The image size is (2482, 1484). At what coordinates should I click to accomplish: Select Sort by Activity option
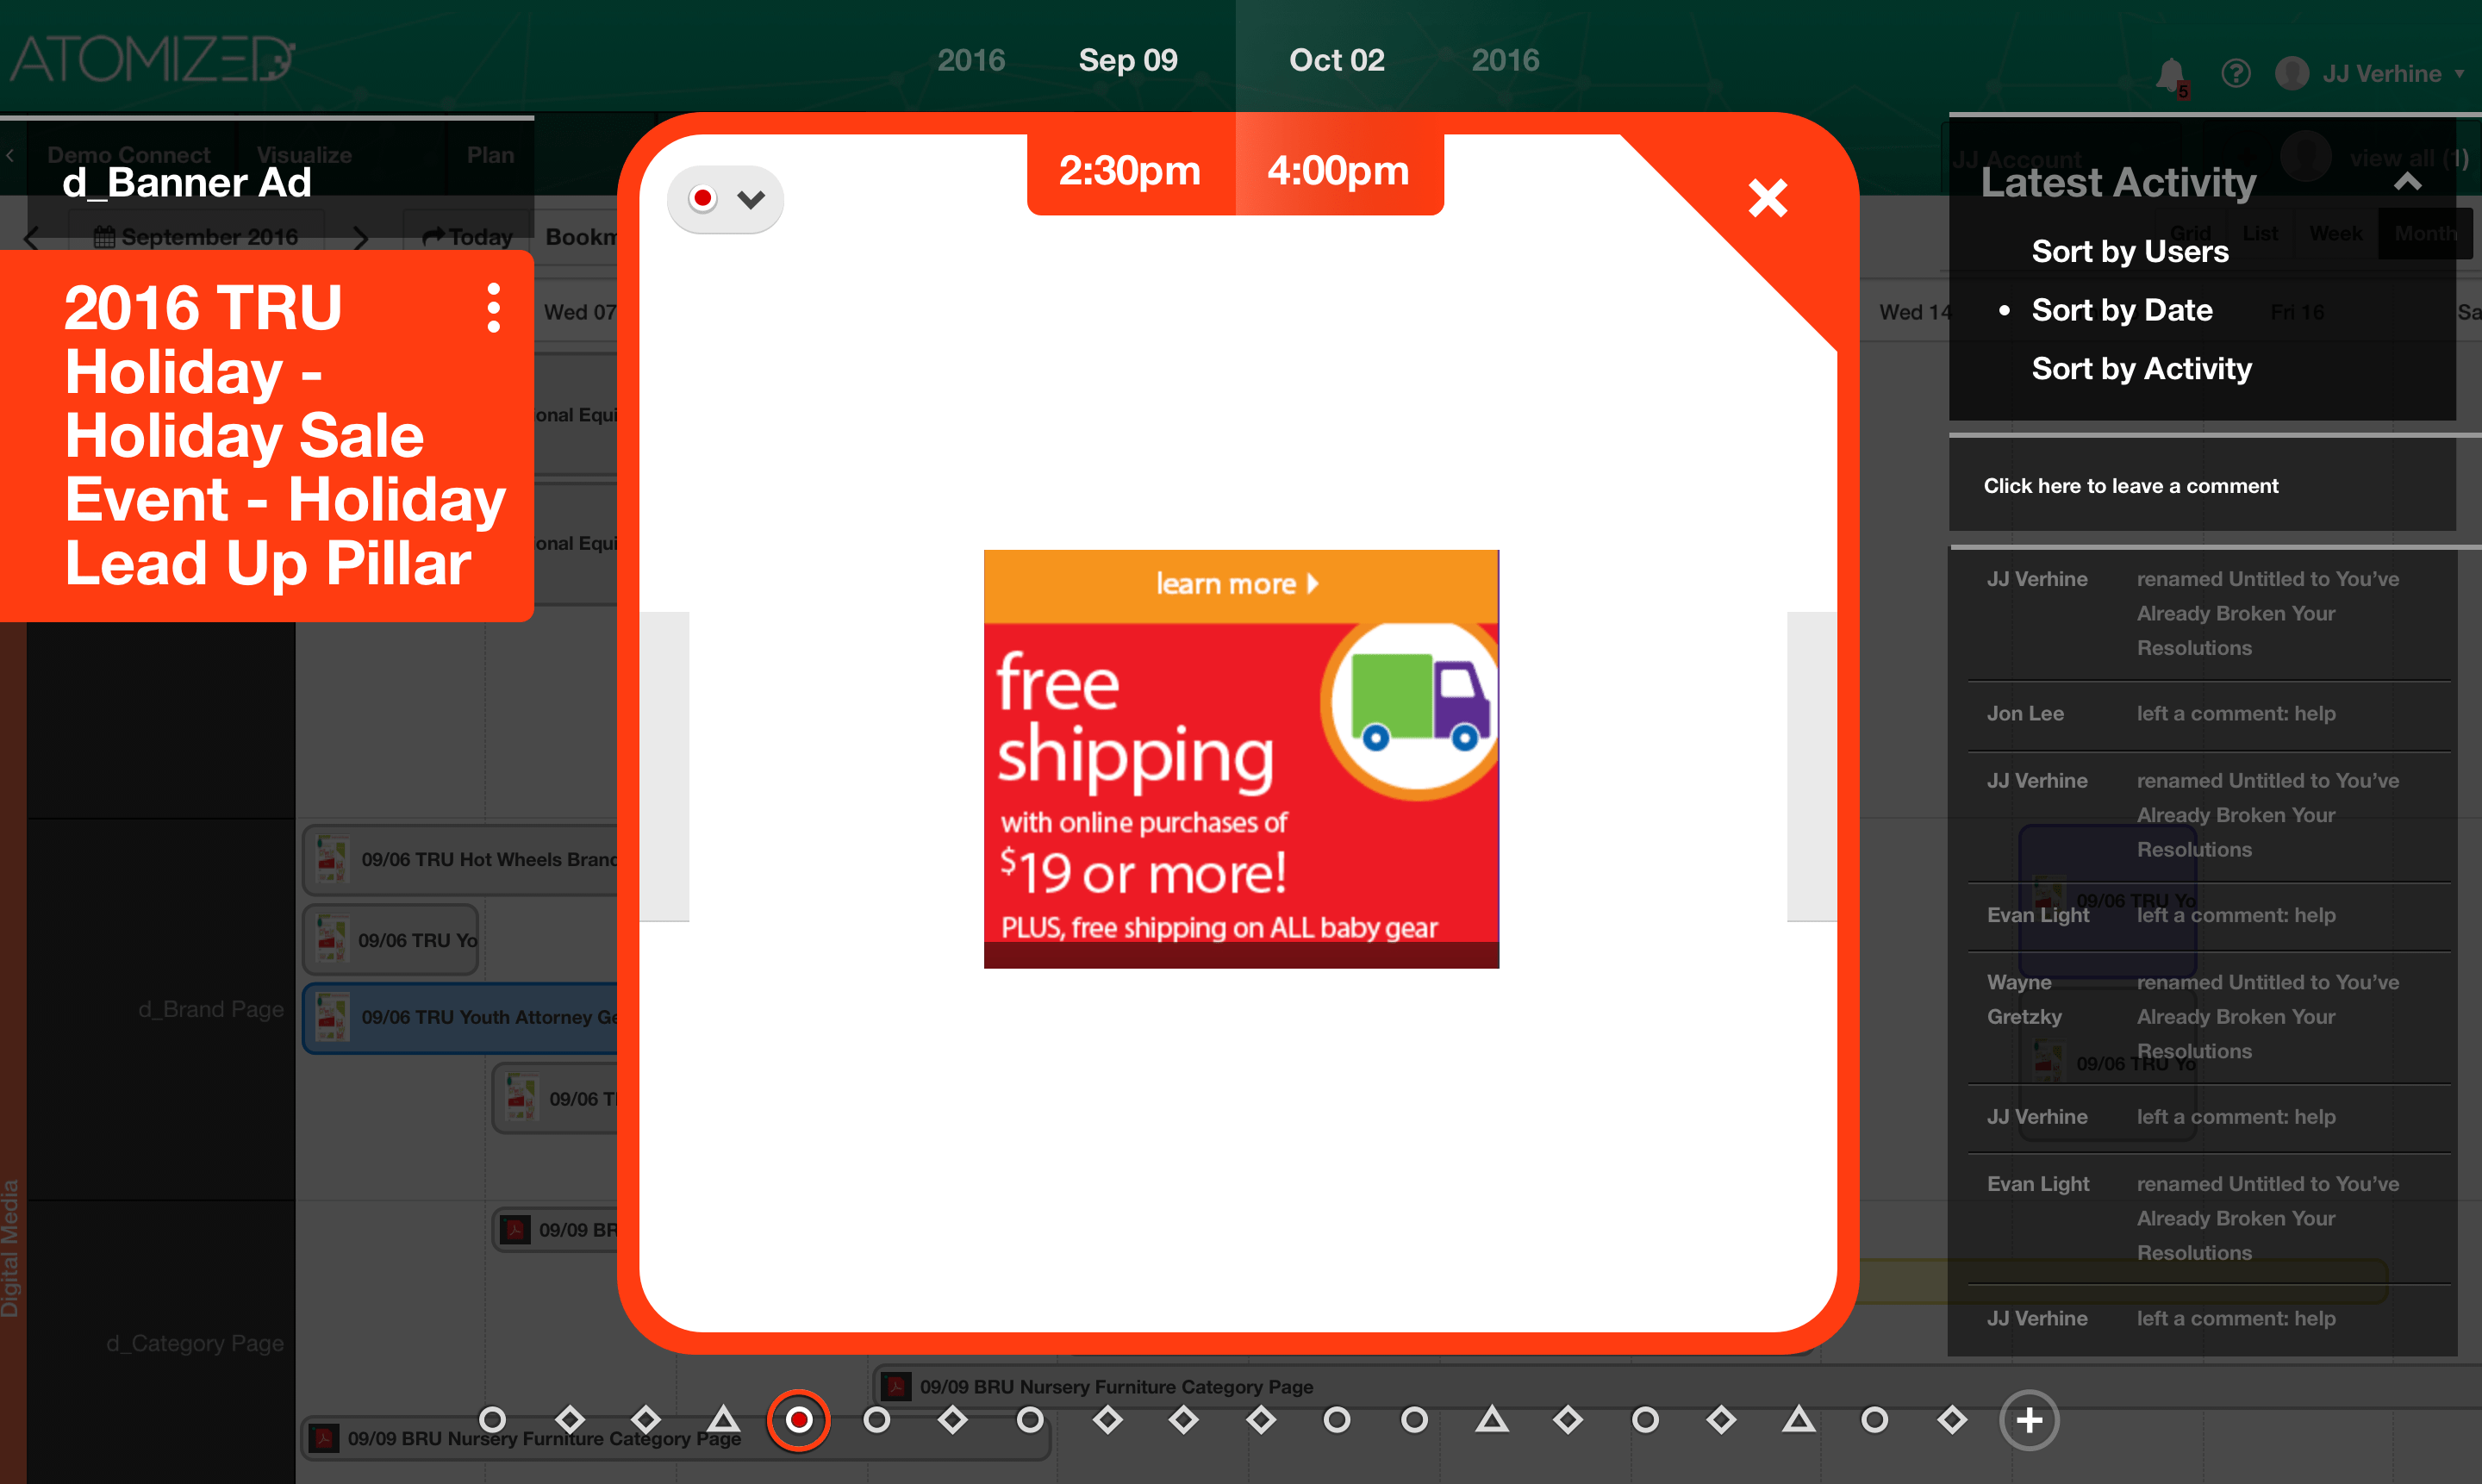click(2141, 369)
